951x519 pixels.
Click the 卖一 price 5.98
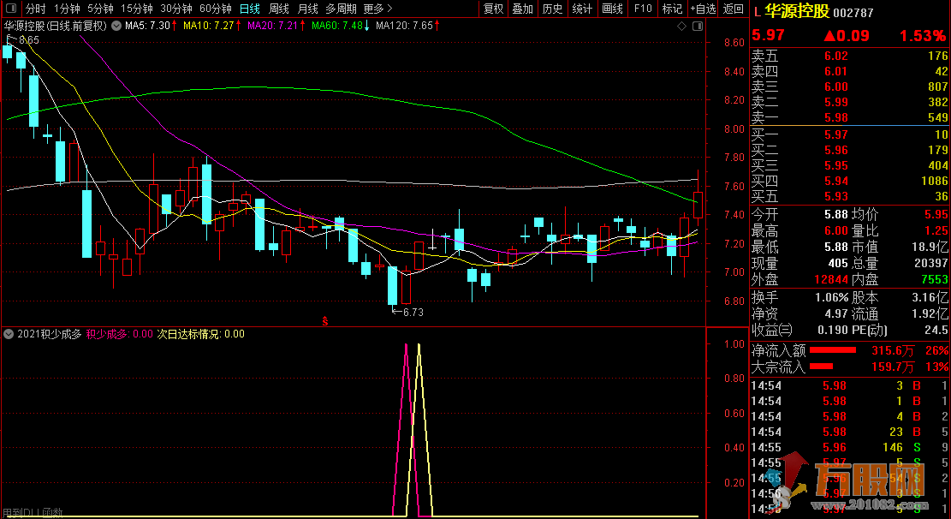[835, 118]
